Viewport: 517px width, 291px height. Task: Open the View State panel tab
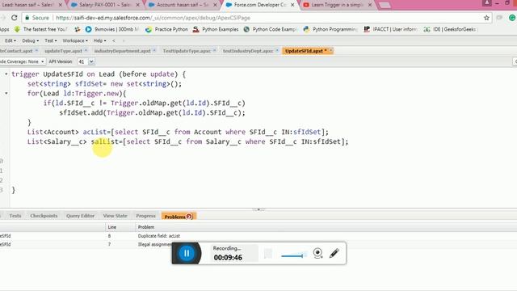pos(115,216)
